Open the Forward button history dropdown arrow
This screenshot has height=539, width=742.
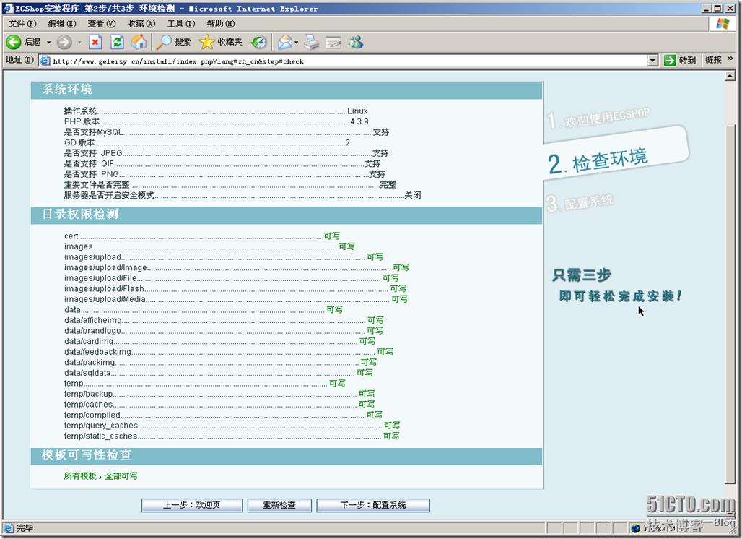pyautogui.click(x=79, y=42)
